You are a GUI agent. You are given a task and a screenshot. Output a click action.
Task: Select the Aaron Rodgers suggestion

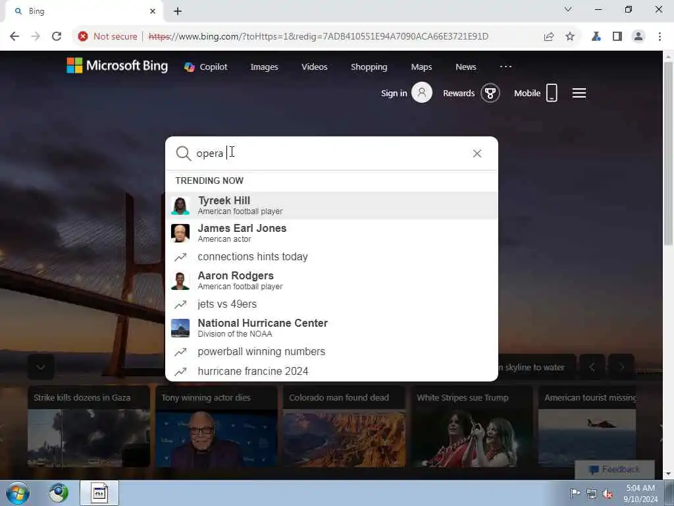tap(332, 280)
